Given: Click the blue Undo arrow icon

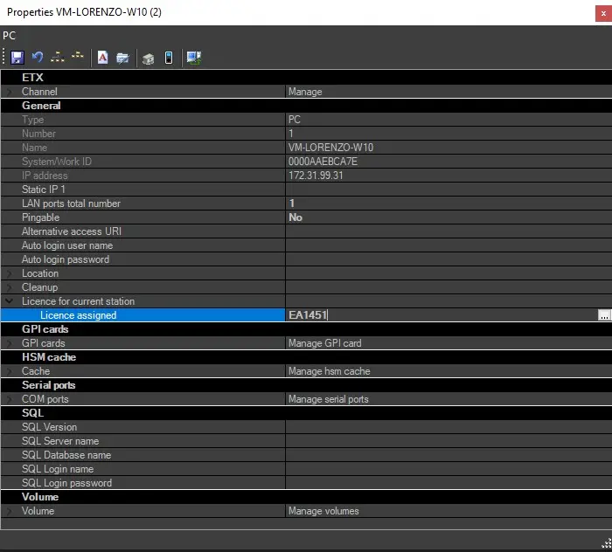Looking at the screenshot, I should (x=38, y=58).
